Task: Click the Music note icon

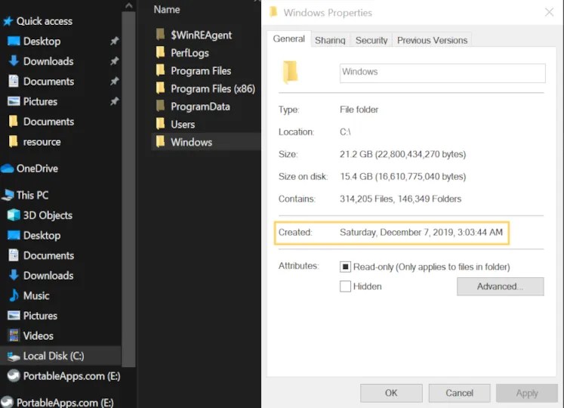Action: [x=14, y=295]
